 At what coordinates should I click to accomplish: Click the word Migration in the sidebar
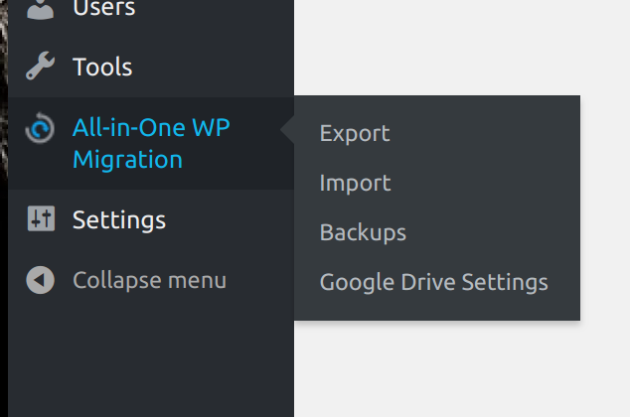(127, 159)
